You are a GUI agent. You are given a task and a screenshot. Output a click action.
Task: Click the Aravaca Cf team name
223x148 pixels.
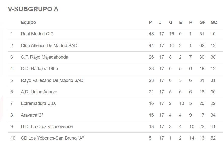(32, 115)
